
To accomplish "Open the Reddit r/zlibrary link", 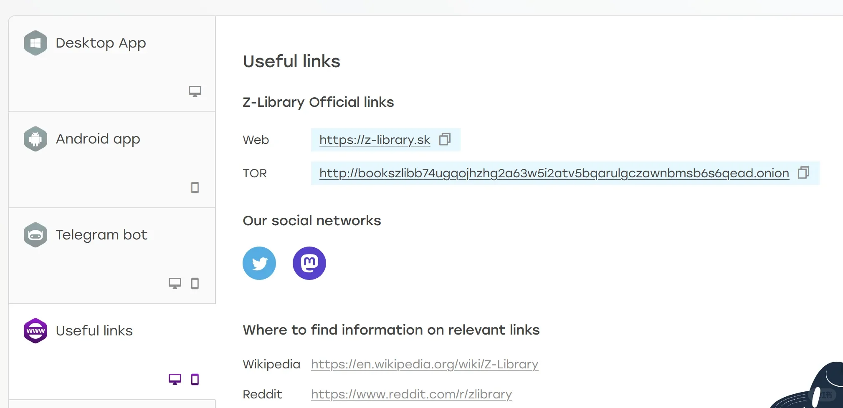I will pyautogui.click(x=411, y=394).
